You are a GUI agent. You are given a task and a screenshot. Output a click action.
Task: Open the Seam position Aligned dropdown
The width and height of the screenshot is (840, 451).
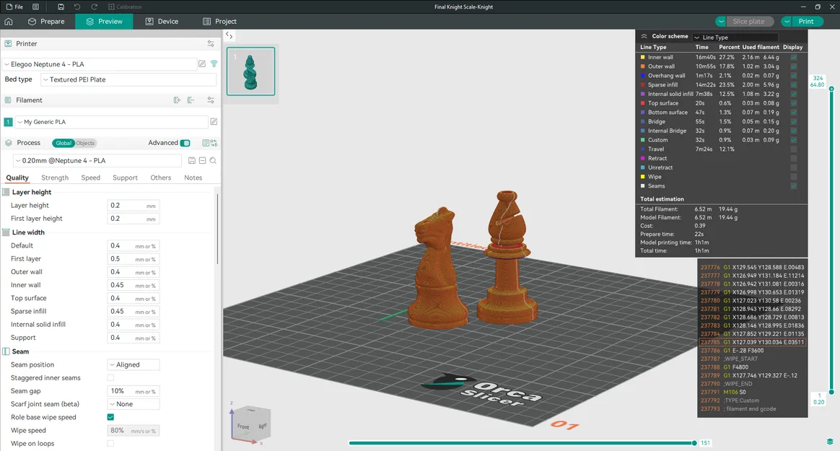click(x=133, y=364)
